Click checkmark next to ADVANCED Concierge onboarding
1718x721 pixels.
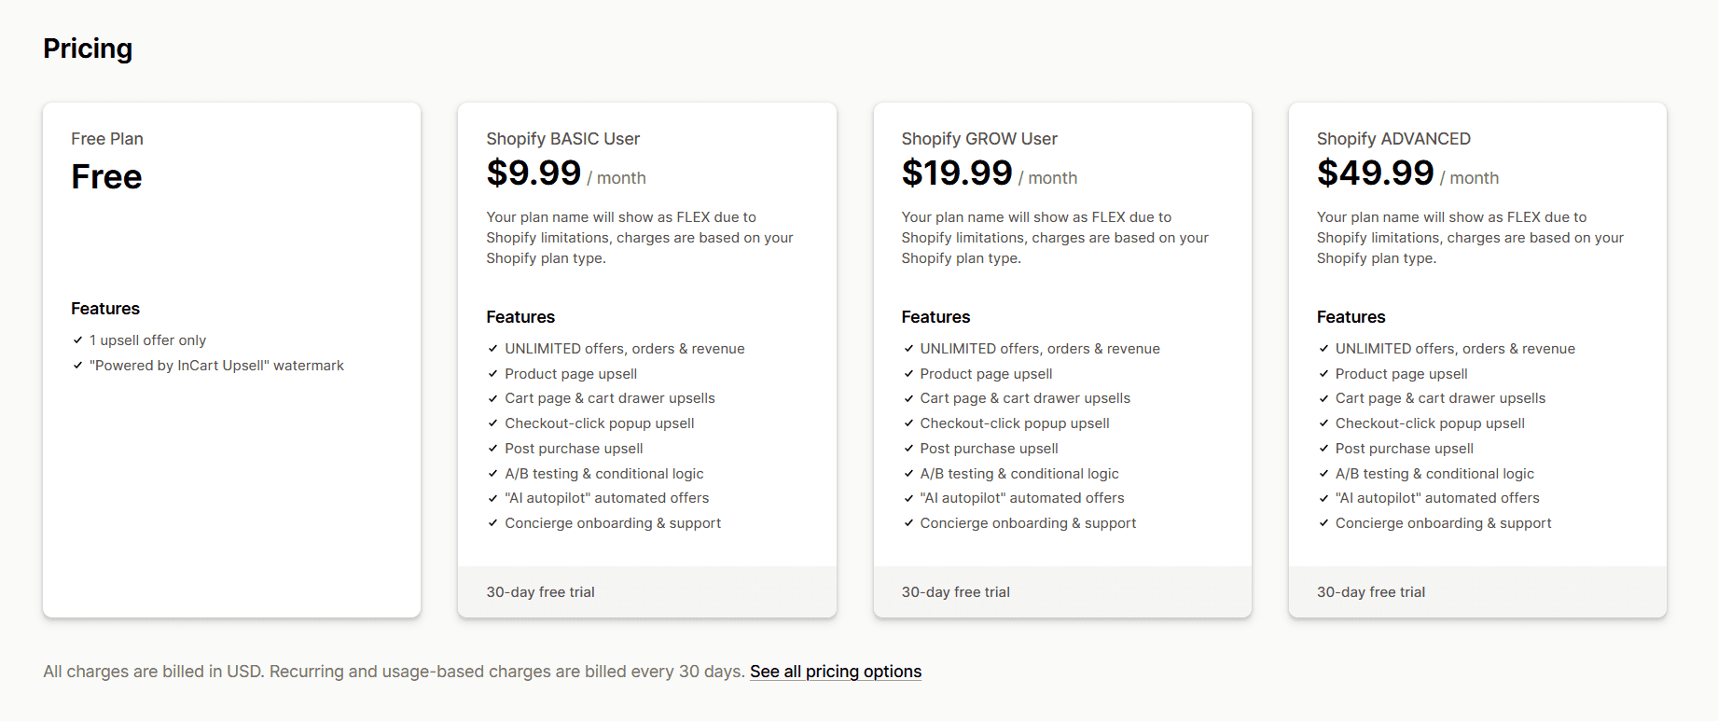pos(1323,523)
